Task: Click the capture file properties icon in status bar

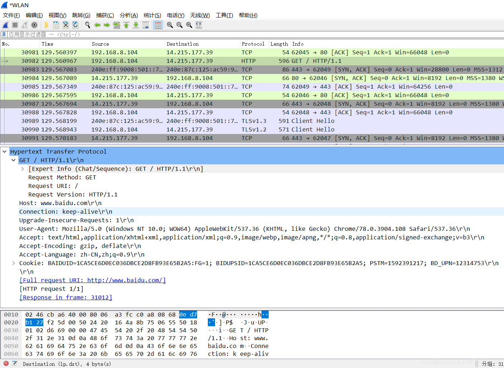Action: (15, 363)
